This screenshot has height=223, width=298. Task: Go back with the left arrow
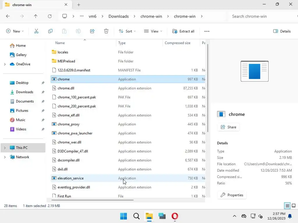click(8, 16)
